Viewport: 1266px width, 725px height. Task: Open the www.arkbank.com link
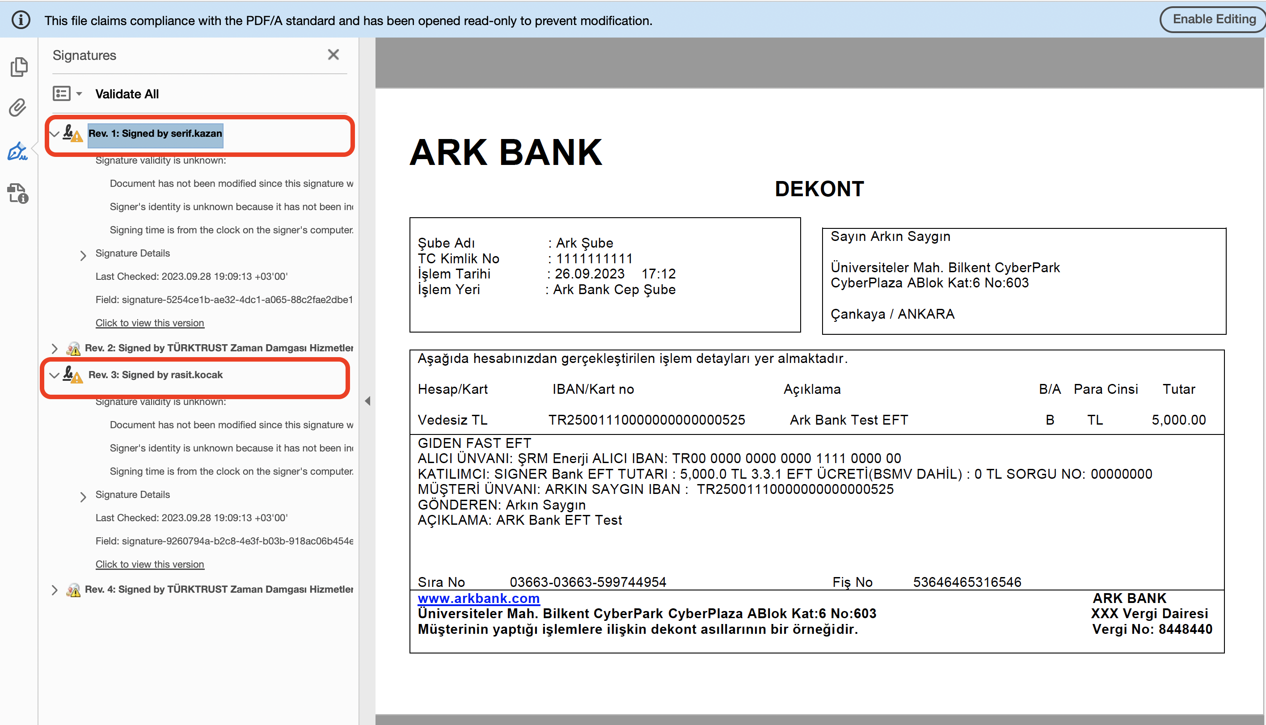478,598
